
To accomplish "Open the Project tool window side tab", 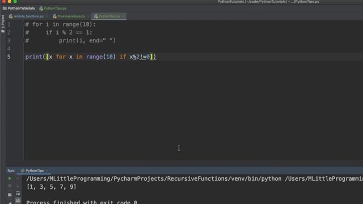I will click(x=3, y=24).
